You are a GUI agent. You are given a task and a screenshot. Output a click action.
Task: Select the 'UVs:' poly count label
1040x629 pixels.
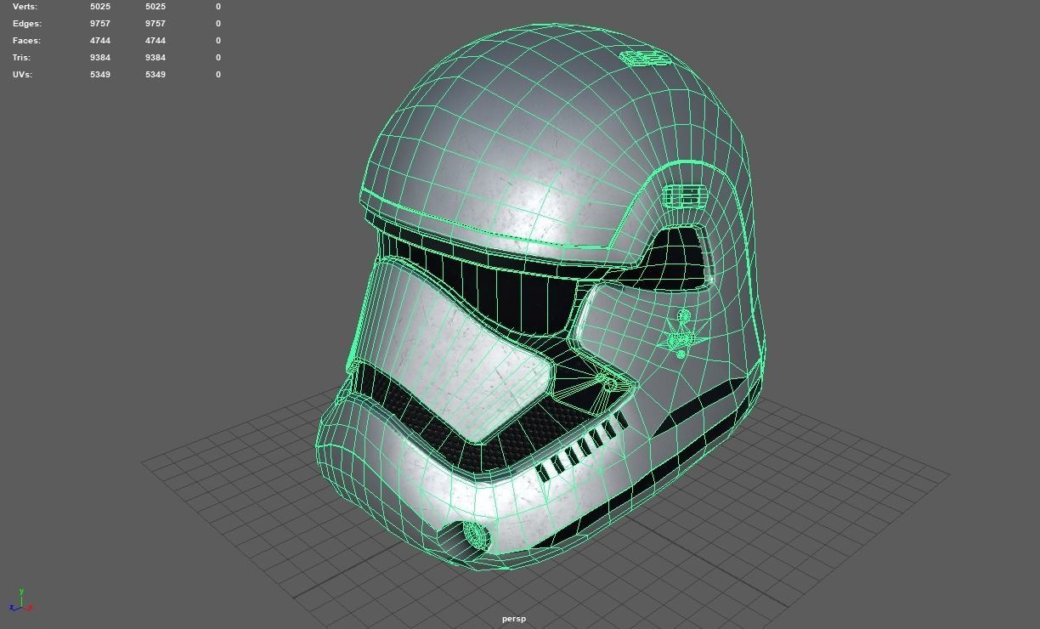(x=23, y=75)
